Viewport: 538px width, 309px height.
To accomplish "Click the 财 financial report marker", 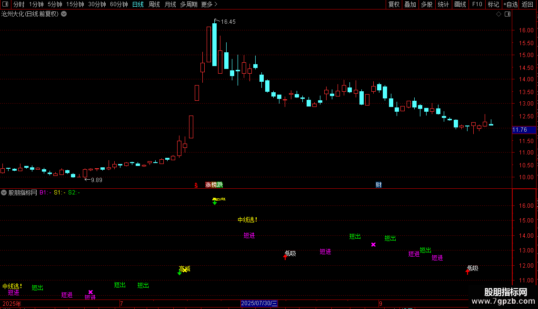I will [379, 185].
